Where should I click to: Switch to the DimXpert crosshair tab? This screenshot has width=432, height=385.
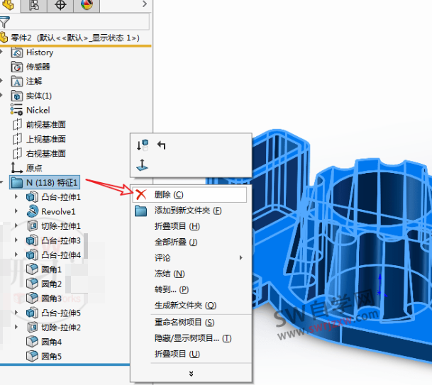click(x=60, y=5)
